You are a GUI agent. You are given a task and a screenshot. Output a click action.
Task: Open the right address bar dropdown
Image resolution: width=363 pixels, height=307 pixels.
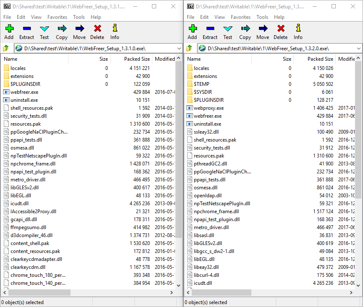359,47
